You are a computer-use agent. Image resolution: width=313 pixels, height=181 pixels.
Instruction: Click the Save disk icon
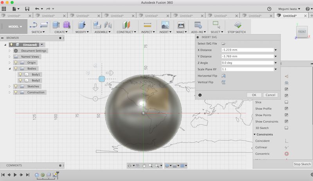coord(27,9)
